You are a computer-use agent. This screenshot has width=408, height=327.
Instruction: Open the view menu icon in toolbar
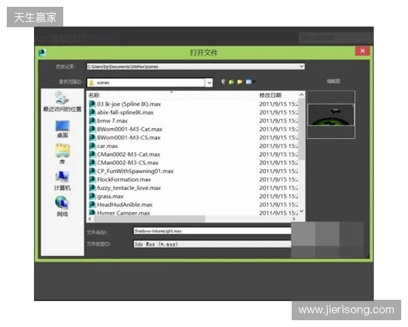(x=250, y=82)
